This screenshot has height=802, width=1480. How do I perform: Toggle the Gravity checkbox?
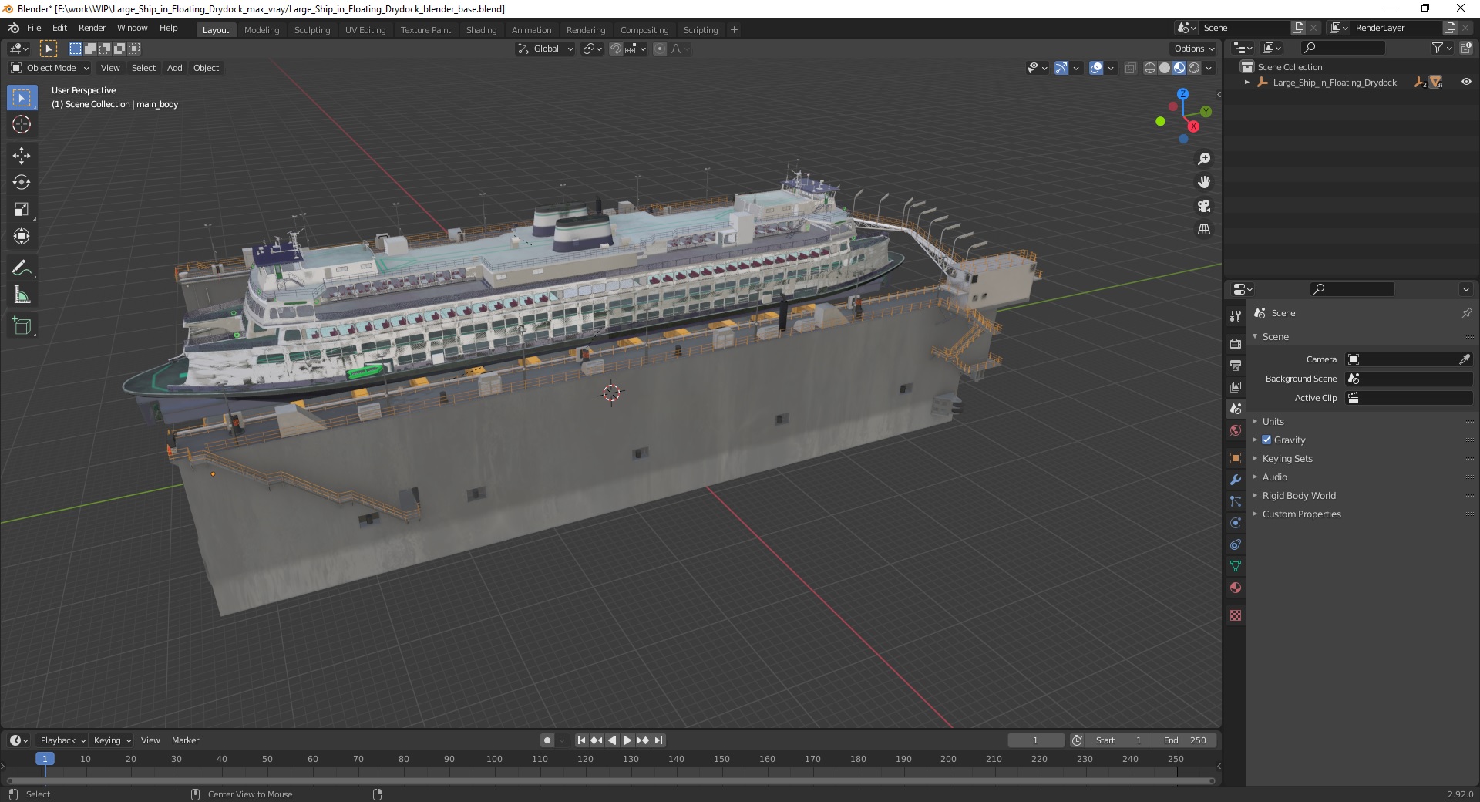[x=1266, y=440]
